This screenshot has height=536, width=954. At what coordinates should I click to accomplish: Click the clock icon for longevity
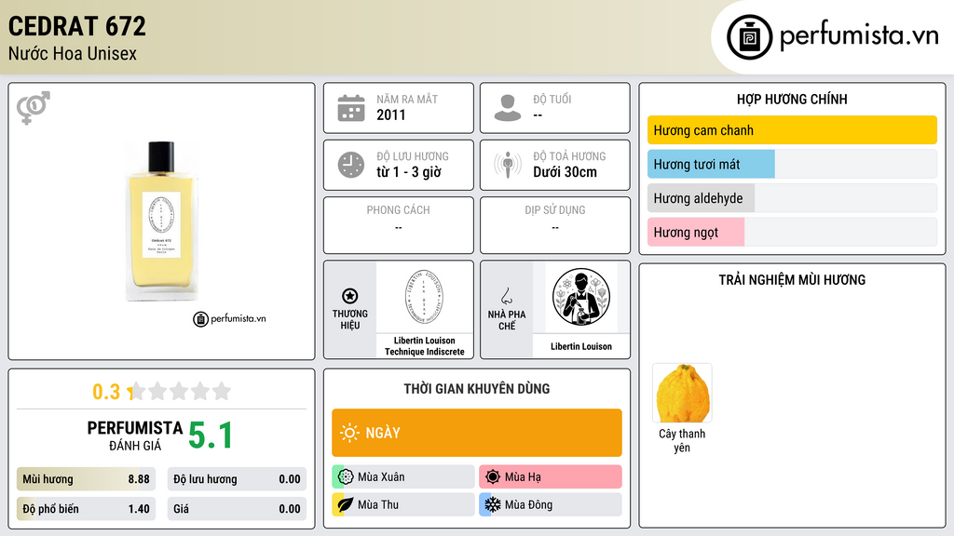click(x=351, y=165)
